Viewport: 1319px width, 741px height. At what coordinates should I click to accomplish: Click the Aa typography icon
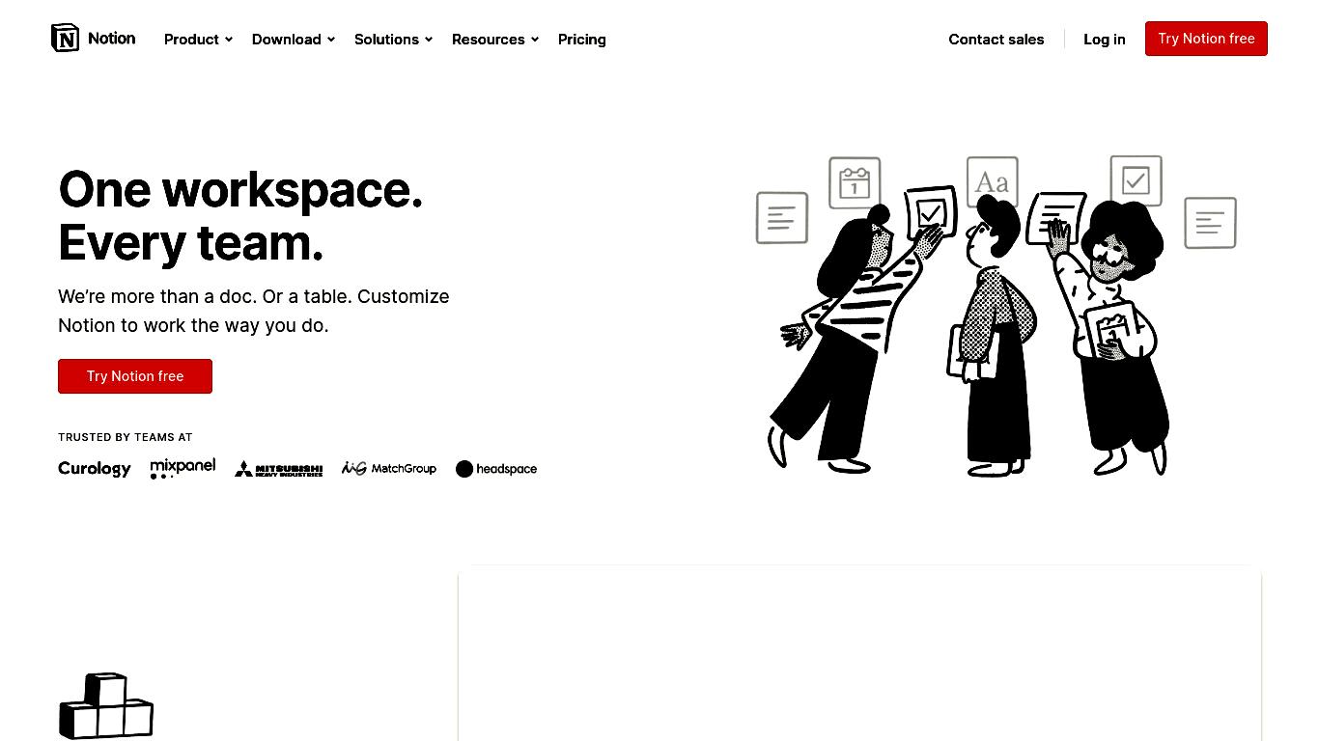point(993,181)
